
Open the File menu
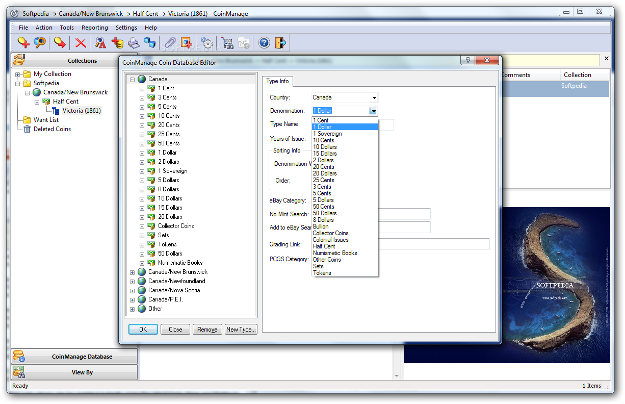coord(23,28)
